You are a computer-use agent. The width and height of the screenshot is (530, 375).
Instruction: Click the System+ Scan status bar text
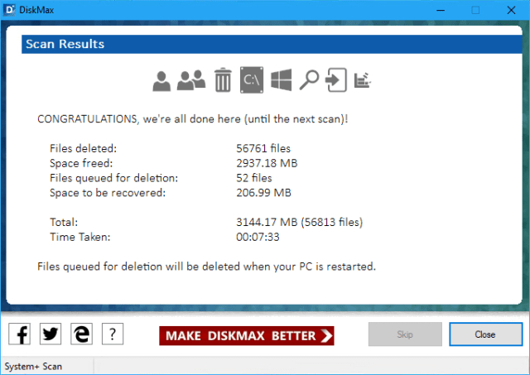[34, 366]
